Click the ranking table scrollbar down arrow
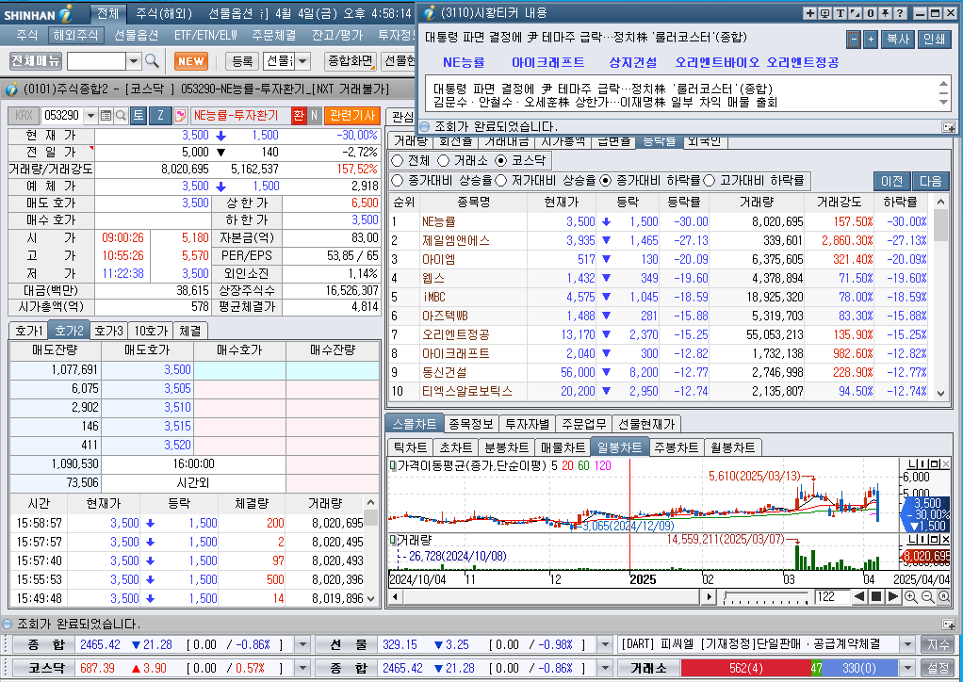The image size is (963, 682). (941, 394)
